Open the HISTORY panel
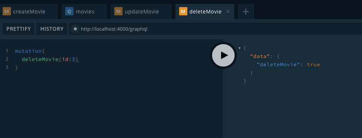The image size is (362, 138). click(x=52, y=29)
